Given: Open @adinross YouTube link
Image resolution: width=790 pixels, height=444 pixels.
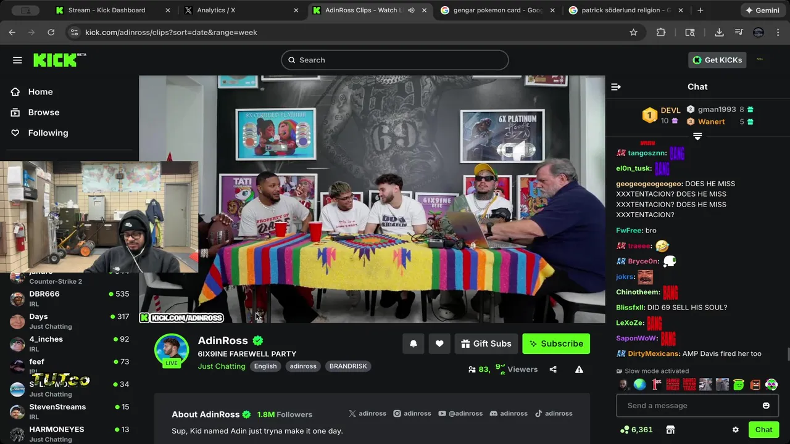Looking at the screenshot, I should pyautogui.click(x=460, y=414).
